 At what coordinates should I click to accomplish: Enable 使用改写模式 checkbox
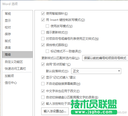click(47, 26)
